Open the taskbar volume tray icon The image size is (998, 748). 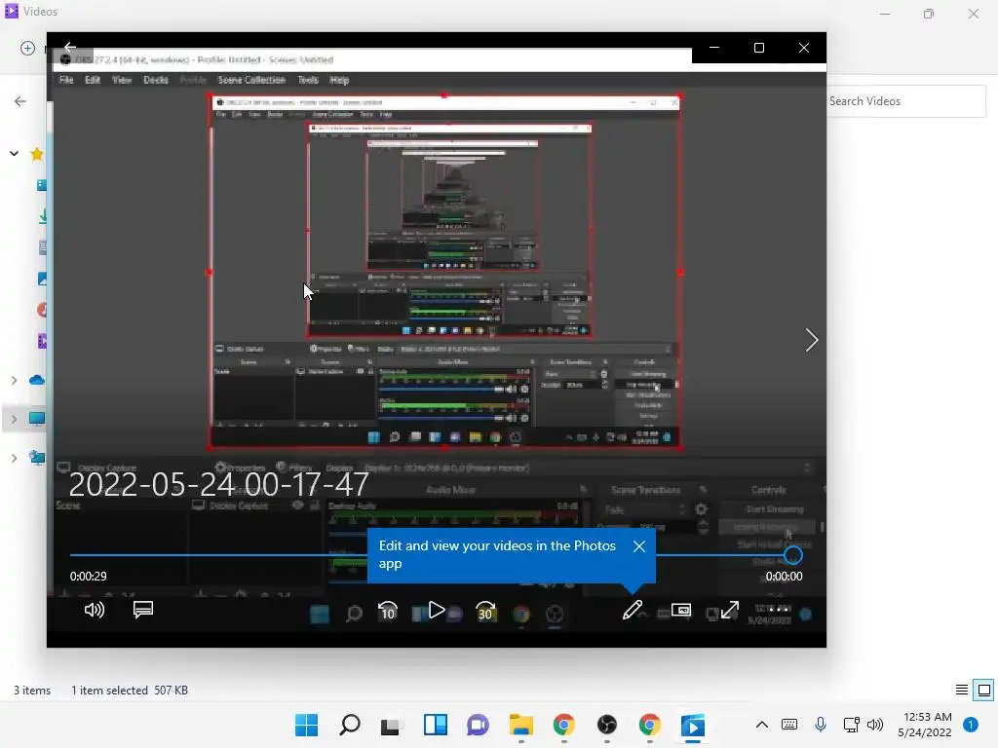point(876,725)
